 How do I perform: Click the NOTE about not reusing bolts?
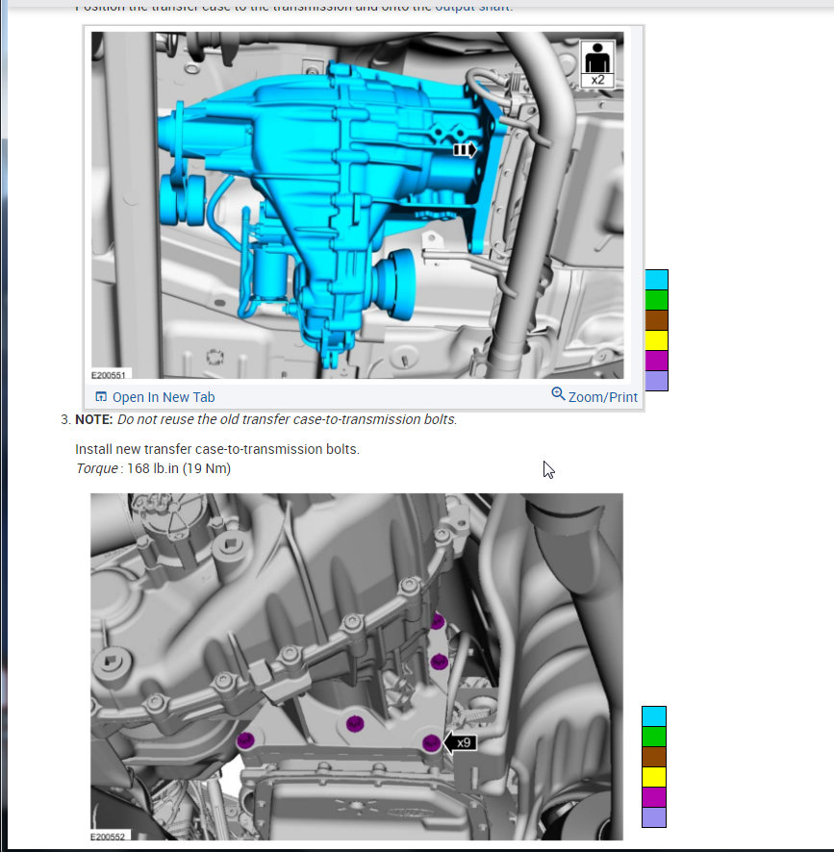(x=265, y=419)
